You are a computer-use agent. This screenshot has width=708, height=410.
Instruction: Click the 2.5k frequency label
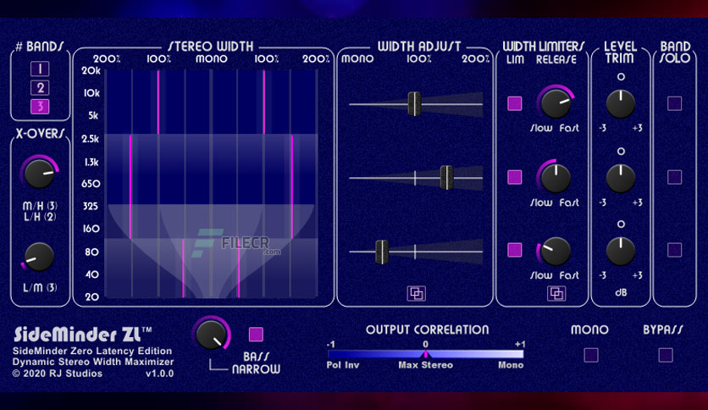point(91,139)
